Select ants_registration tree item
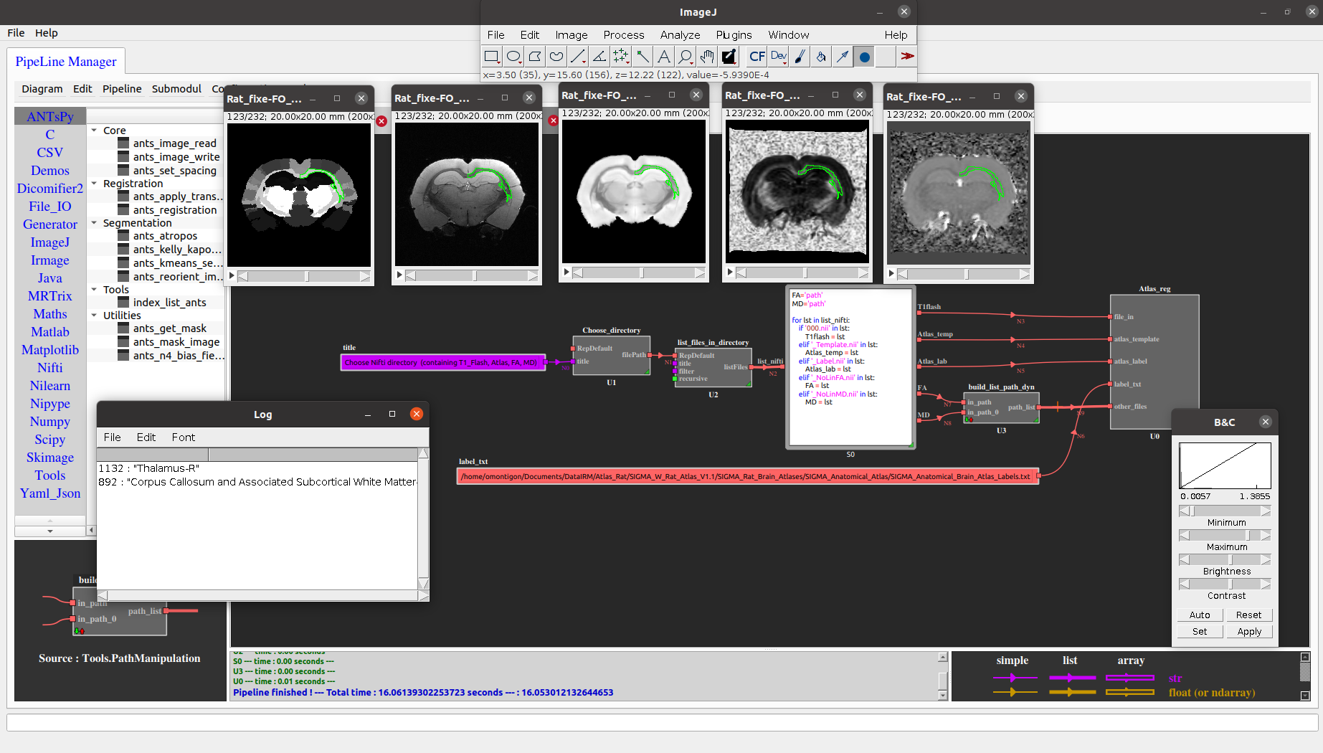The image size is (1323, 753). 175,210
